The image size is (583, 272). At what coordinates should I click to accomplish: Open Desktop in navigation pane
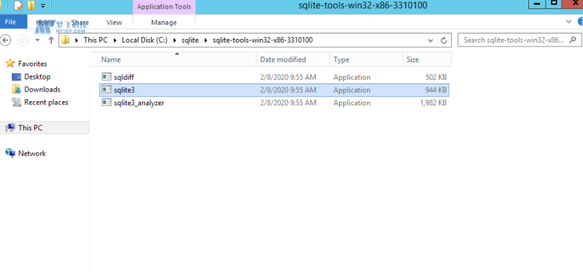(x=37, y=77)
